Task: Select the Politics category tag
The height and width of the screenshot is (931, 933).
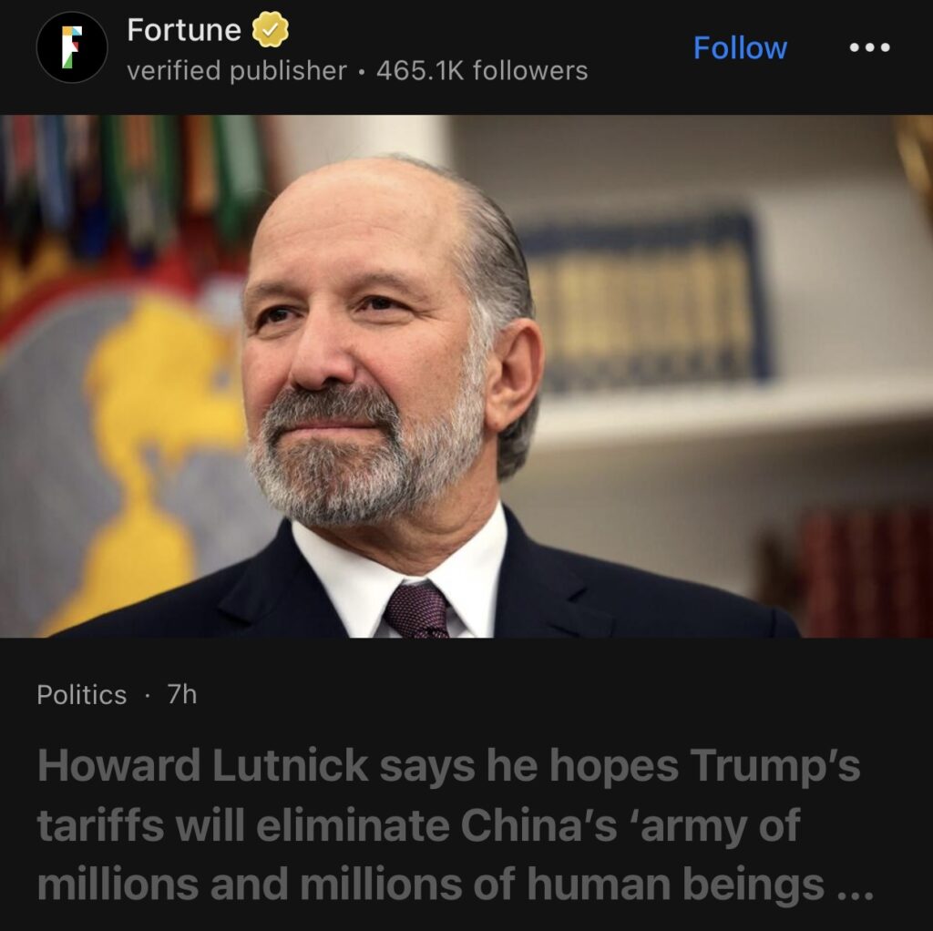Action: coord(81,694)
